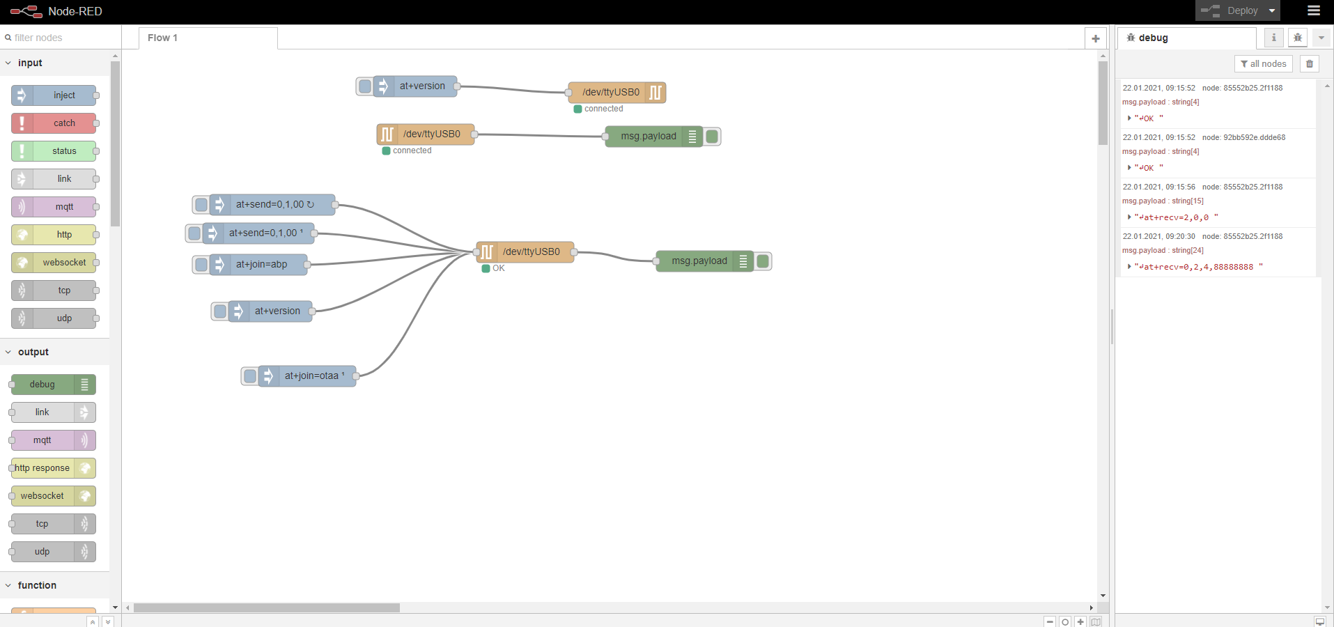Switch to the Flow 1 tab
The image size is (1334, 627).
pyautogui.click(x=208, y=38)
